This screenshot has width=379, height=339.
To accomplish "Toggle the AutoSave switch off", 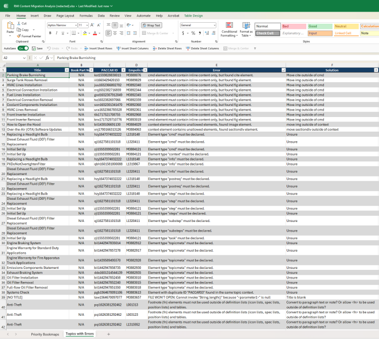I will 23,48.
